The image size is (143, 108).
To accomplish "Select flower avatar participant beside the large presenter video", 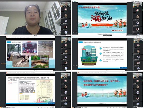I will click(66, 10).
